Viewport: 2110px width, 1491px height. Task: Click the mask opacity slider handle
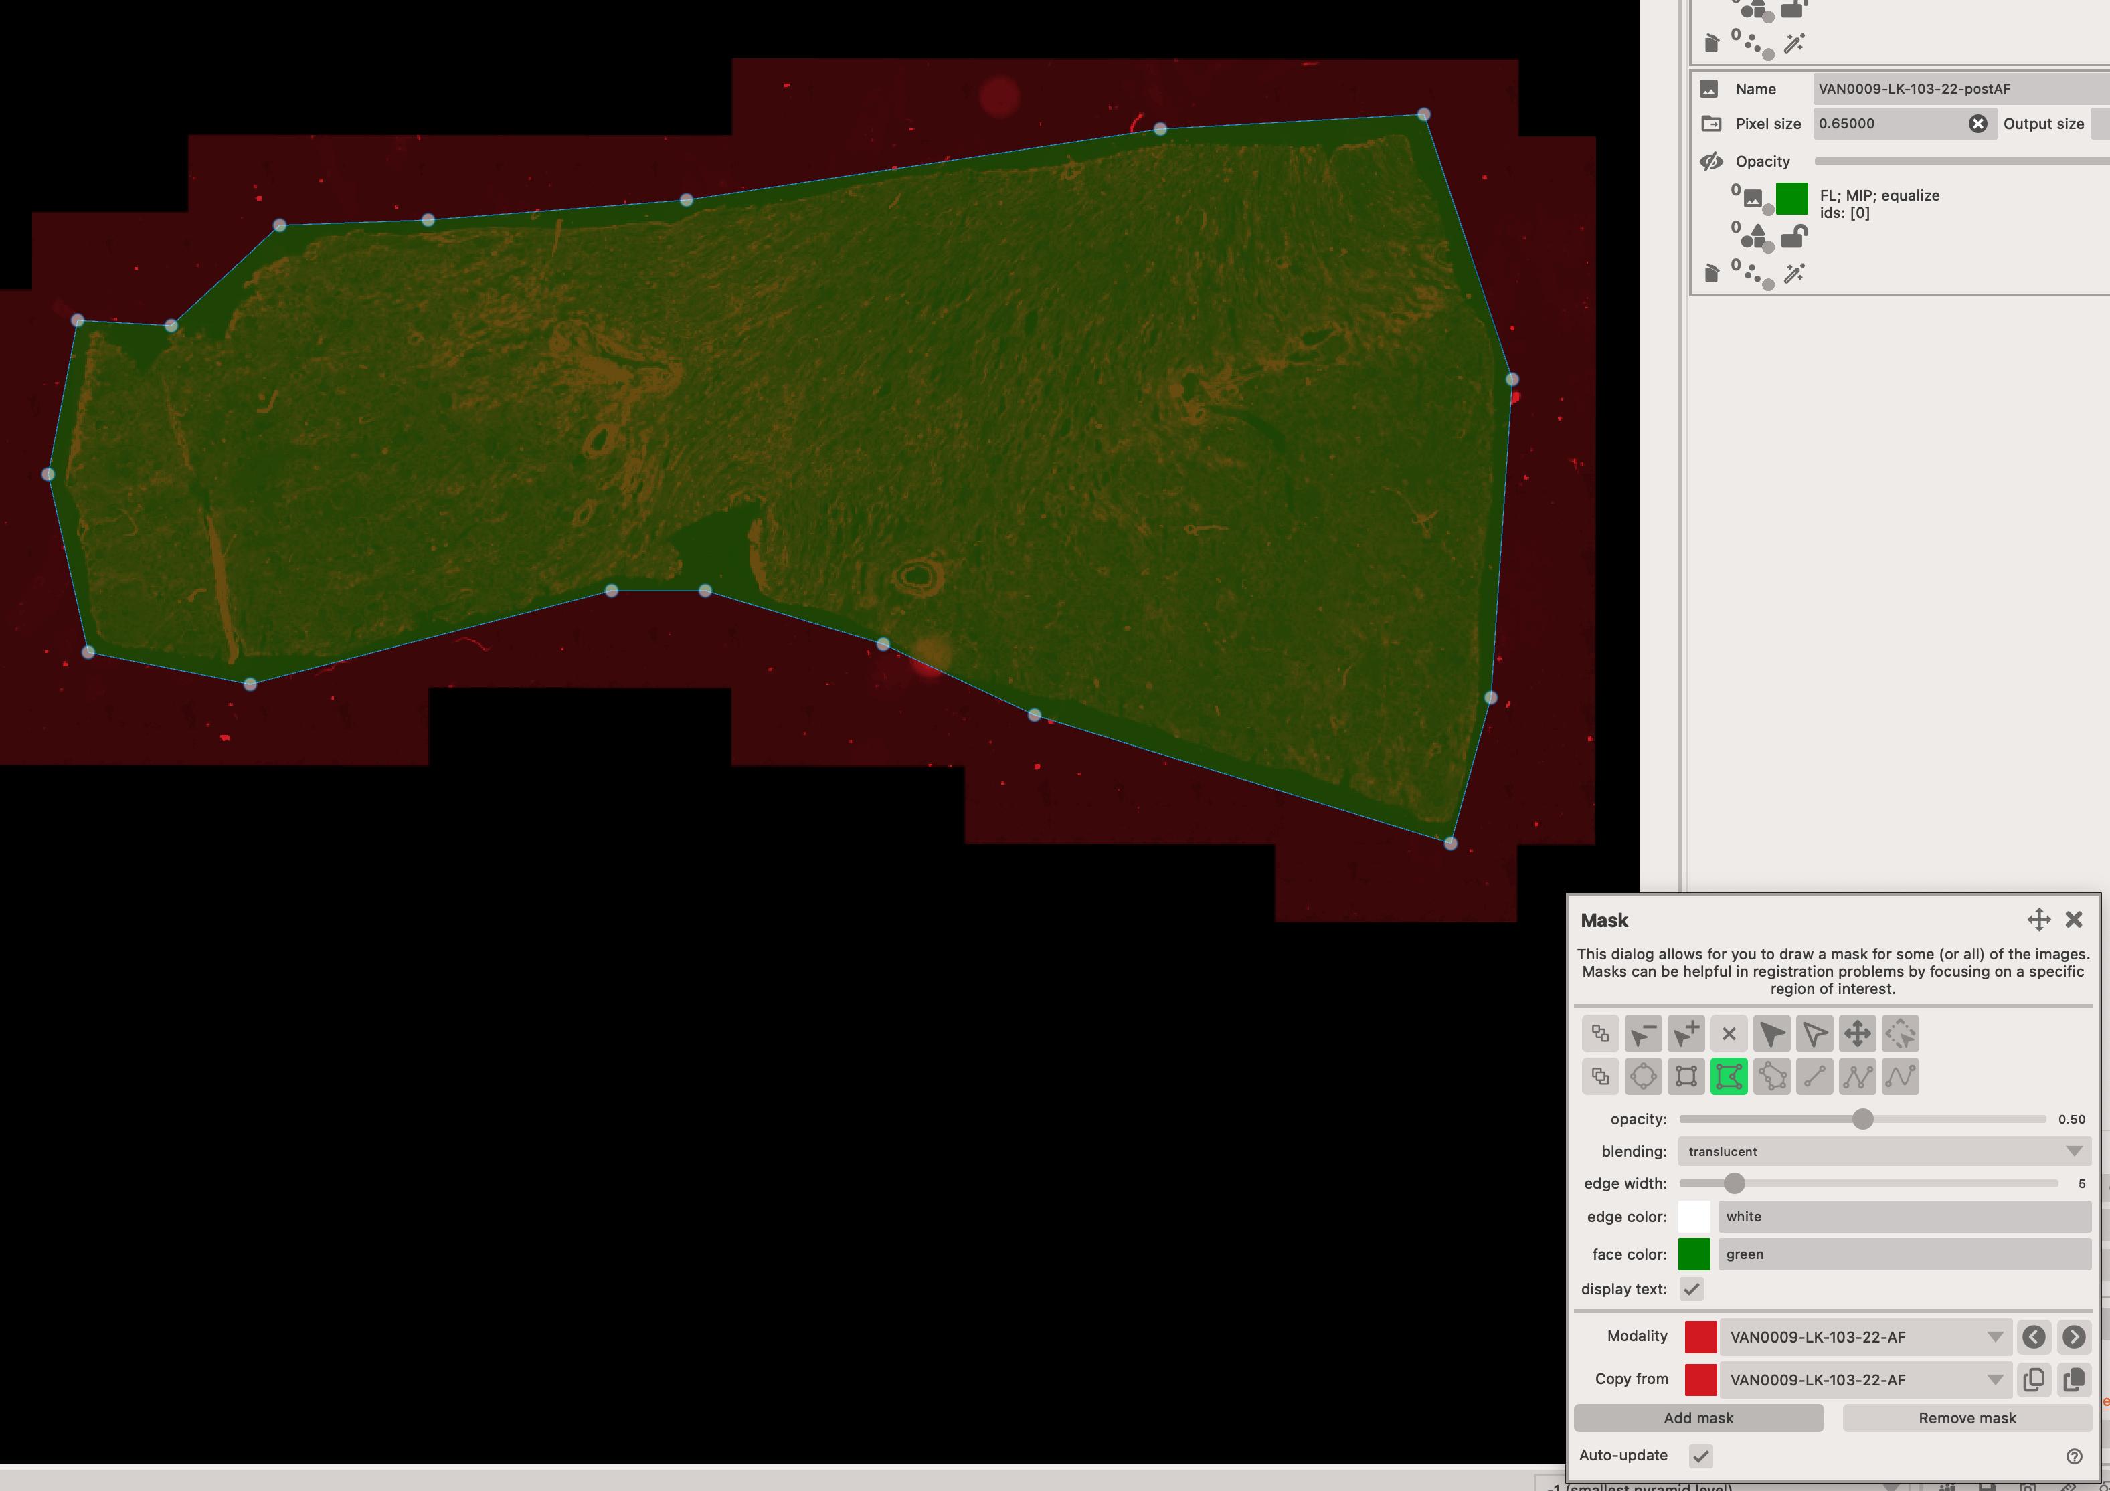click(x=1862, y=1119)
